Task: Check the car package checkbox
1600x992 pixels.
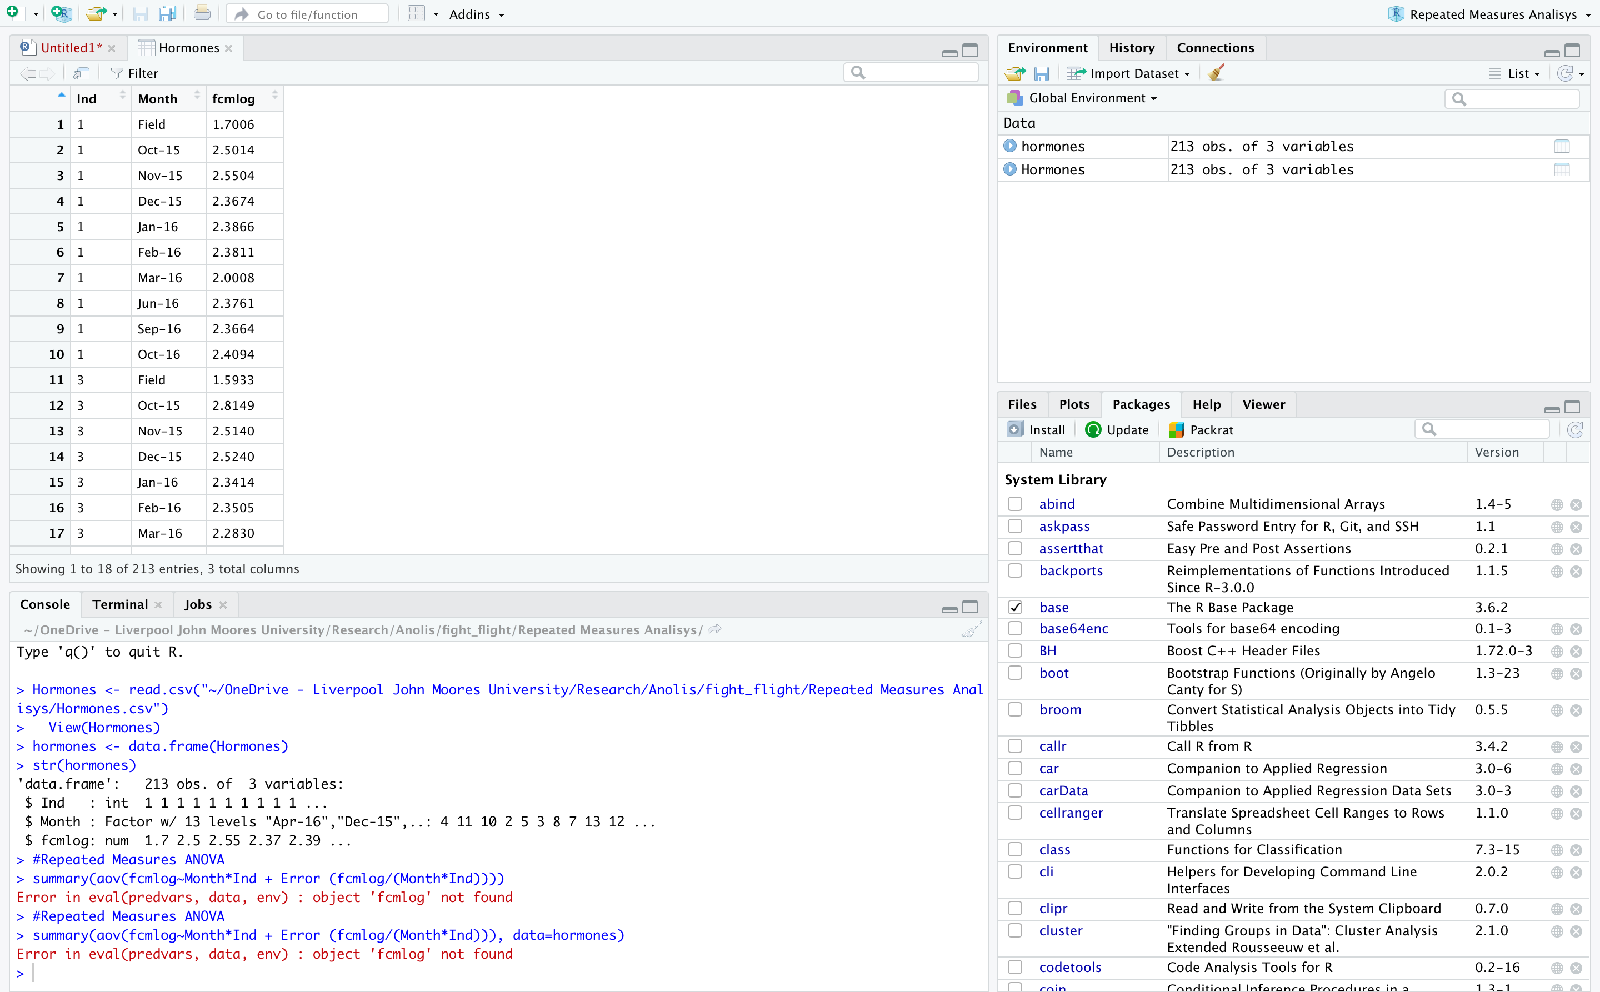Action: [1014, 768]
